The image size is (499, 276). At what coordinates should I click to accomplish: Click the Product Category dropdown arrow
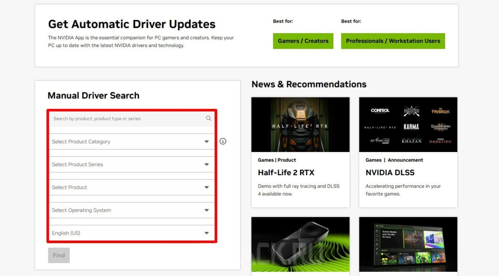tap(207, 142)
